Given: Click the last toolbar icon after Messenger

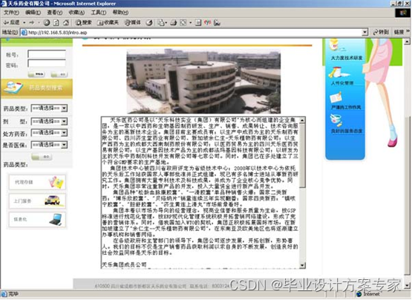Looking at the screenshot, I should point(217,23).
